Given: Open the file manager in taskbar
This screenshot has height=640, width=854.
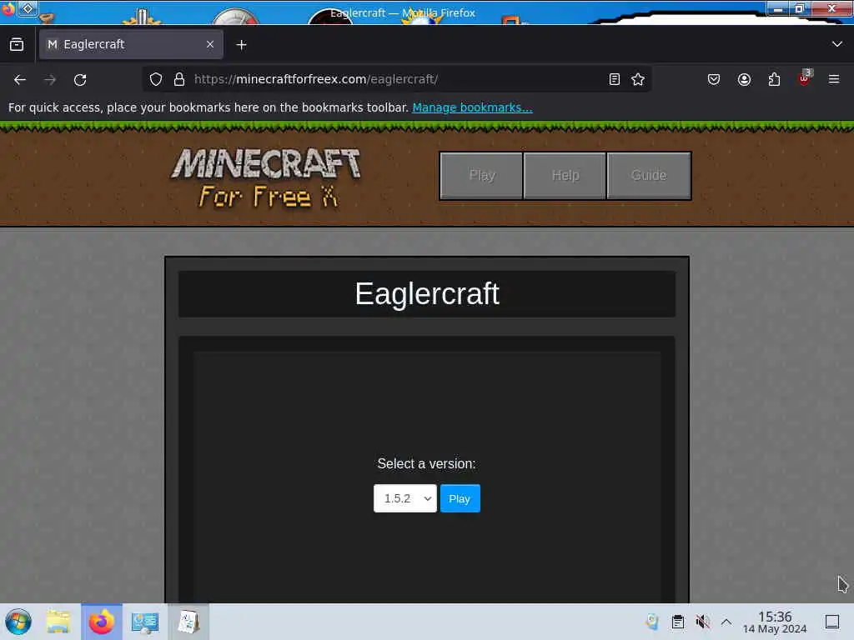Looking at the screenshot, I should pyautogui.click(x=58, y=622).
